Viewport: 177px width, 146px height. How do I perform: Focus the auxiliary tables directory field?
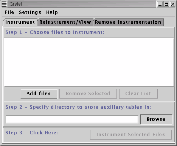point(72,119)
